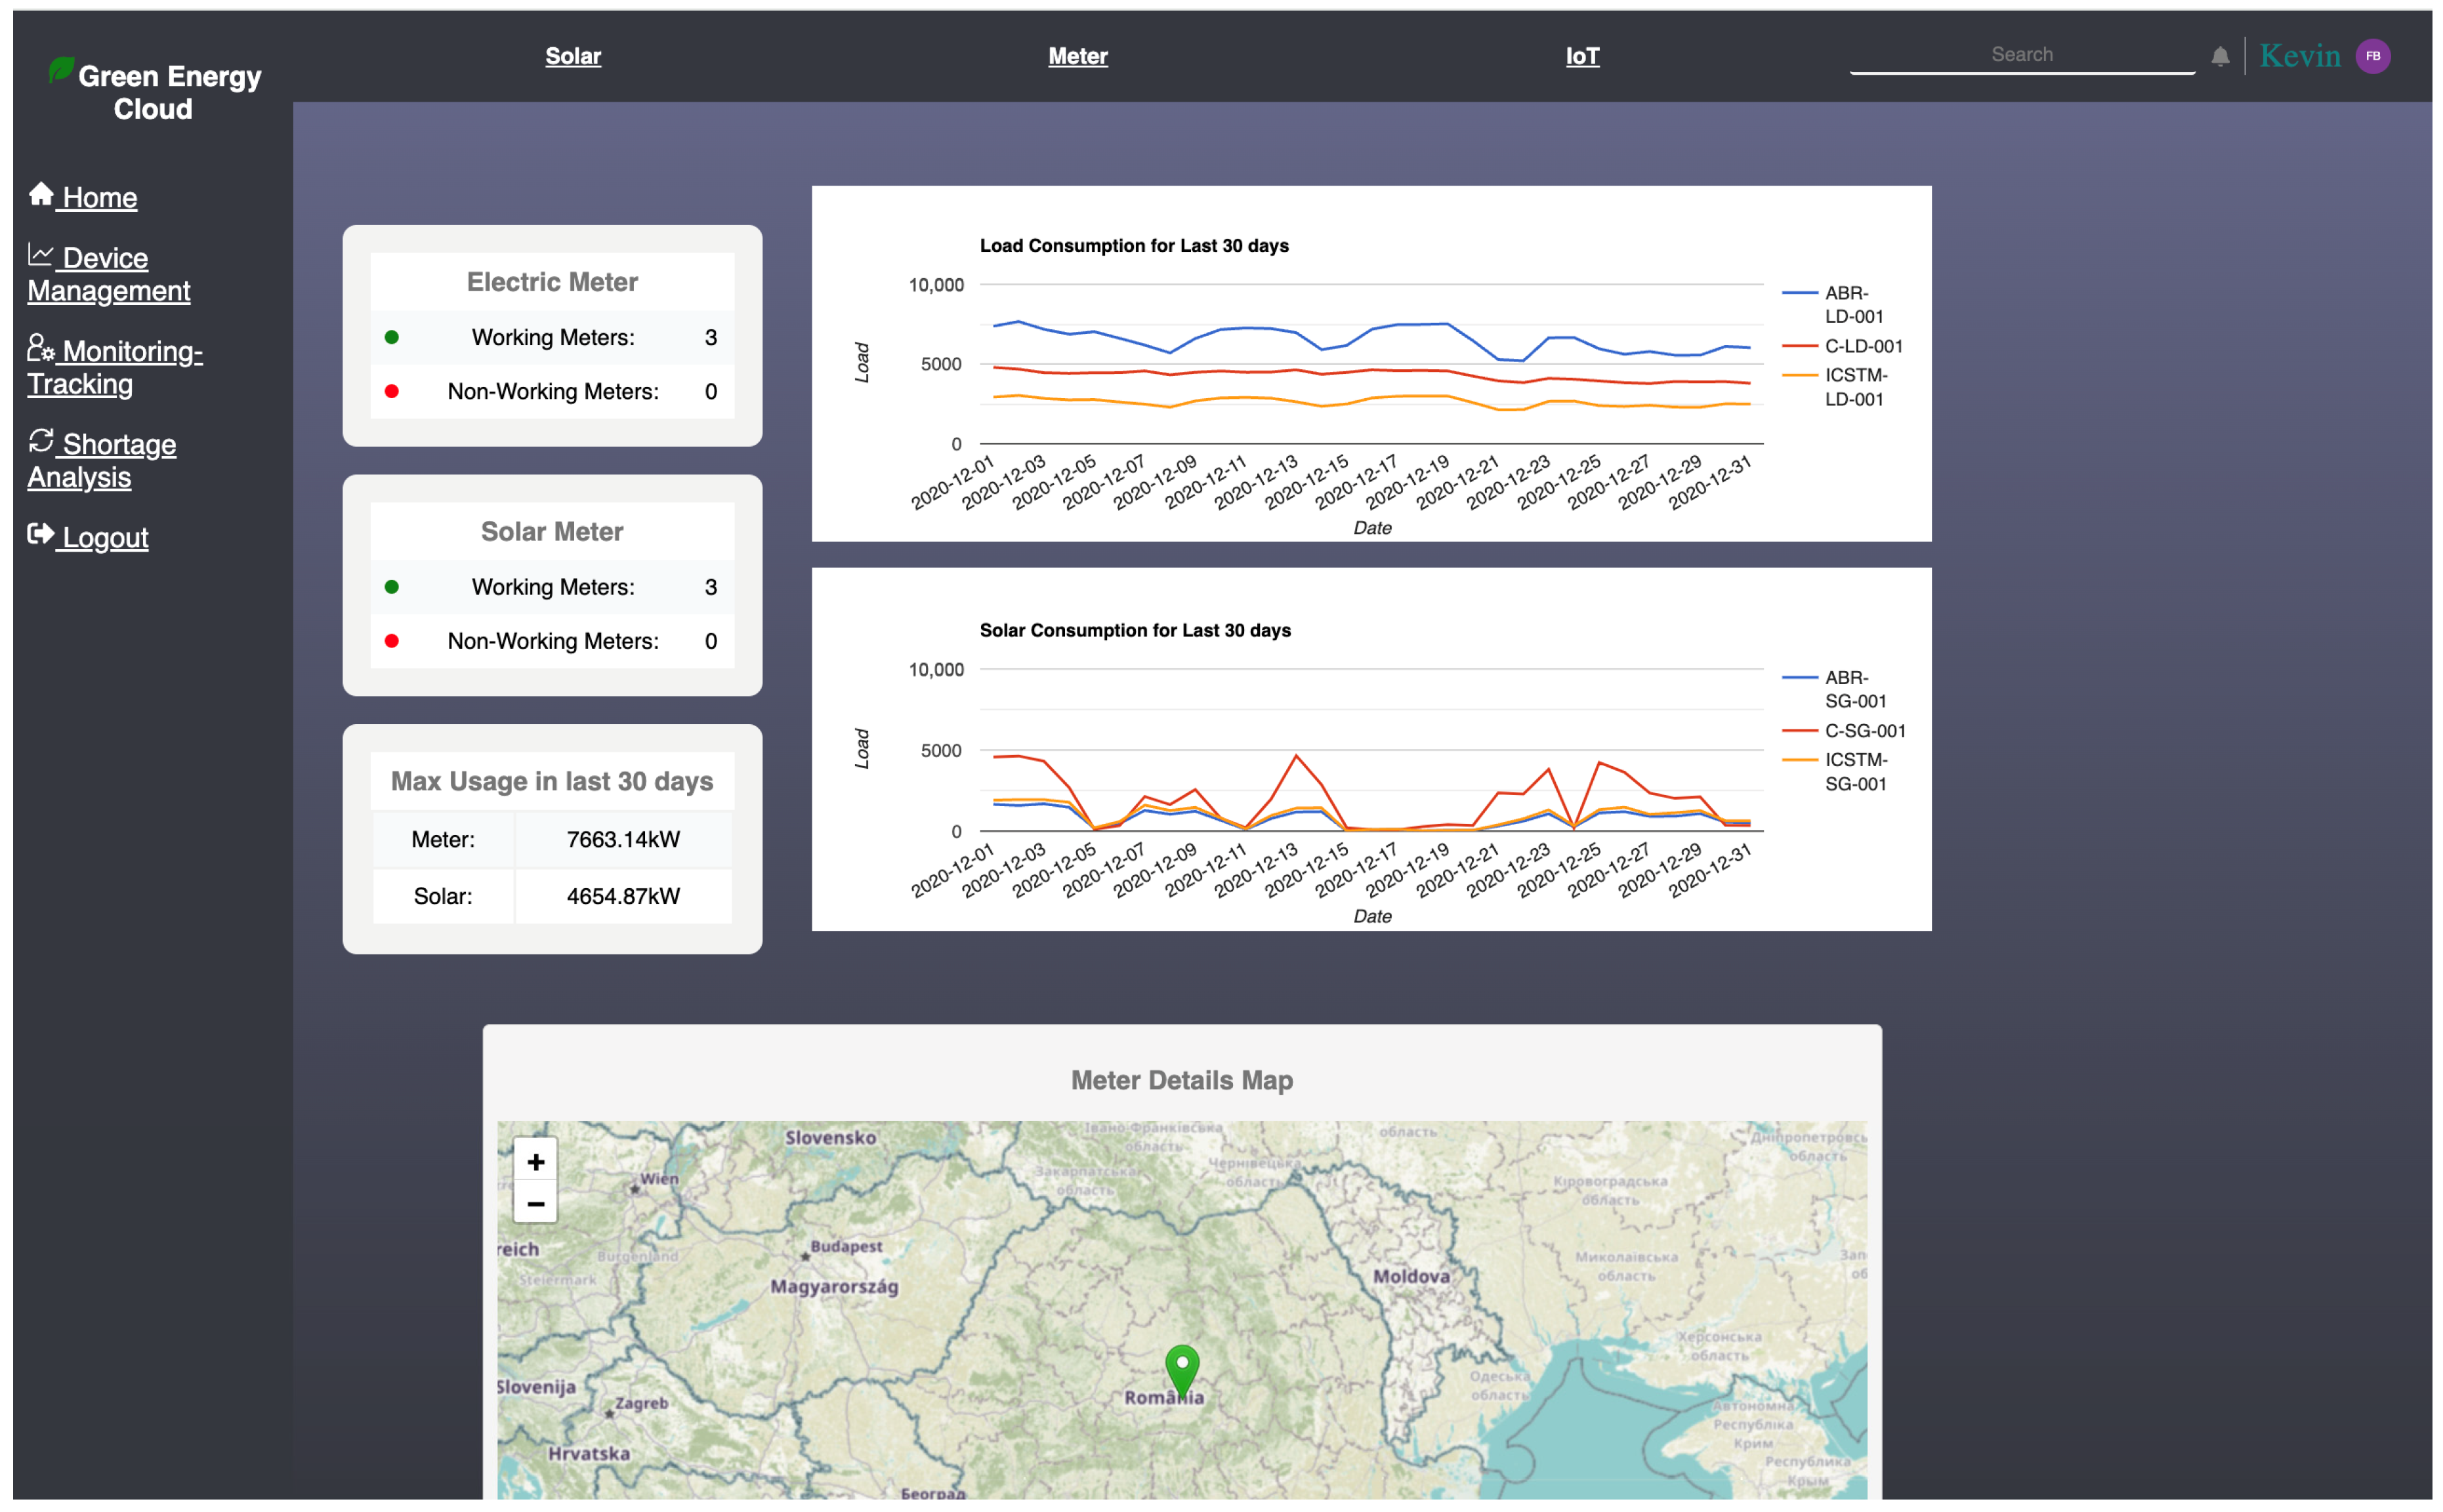Click Electric Meter card heading
Screen dimensions: 2443x1512
[x=553, y=282]
